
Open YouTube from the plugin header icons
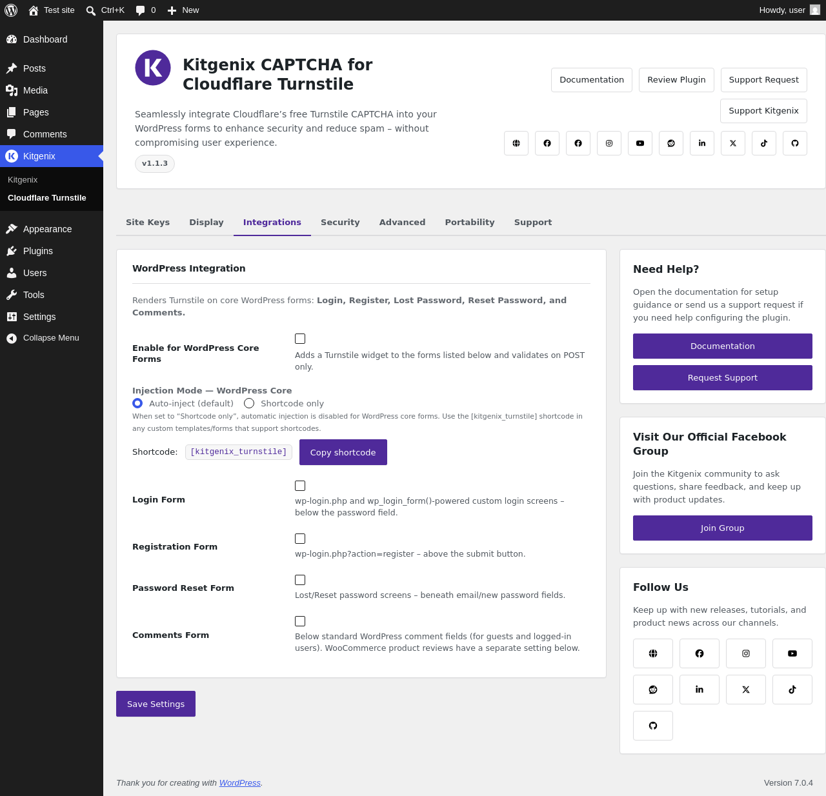pos(640,143)
